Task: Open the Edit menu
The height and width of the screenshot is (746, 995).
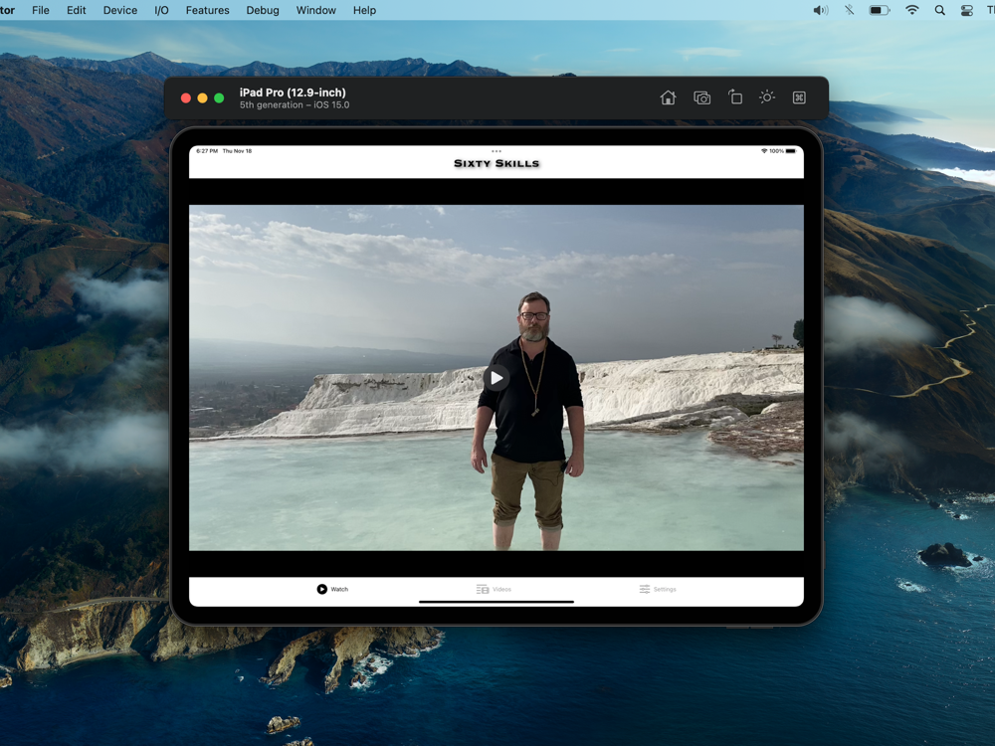Action: click(77, 10)
